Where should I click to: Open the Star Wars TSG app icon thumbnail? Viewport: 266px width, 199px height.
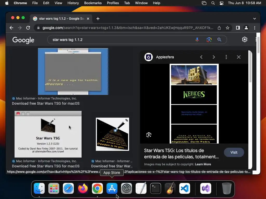point(112,134)
